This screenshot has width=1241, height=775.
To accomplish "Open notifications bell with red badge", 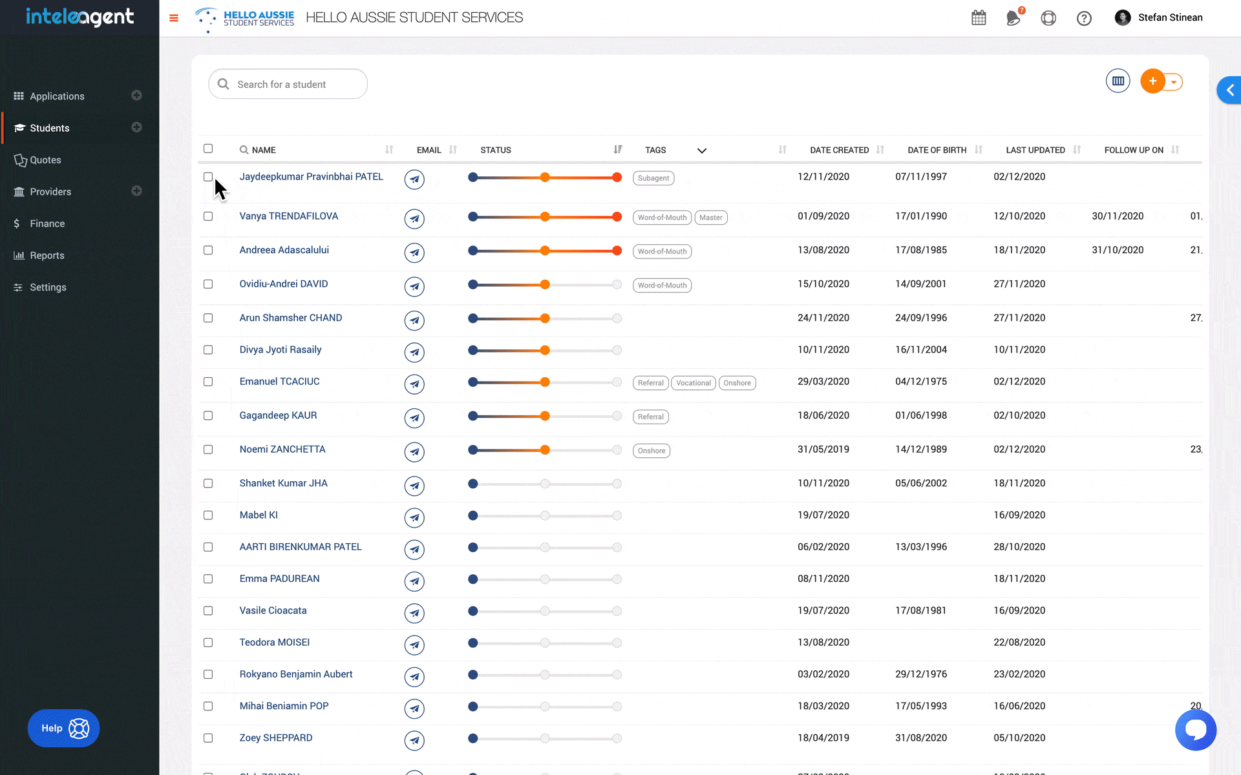I will [x=1013, y=18].
